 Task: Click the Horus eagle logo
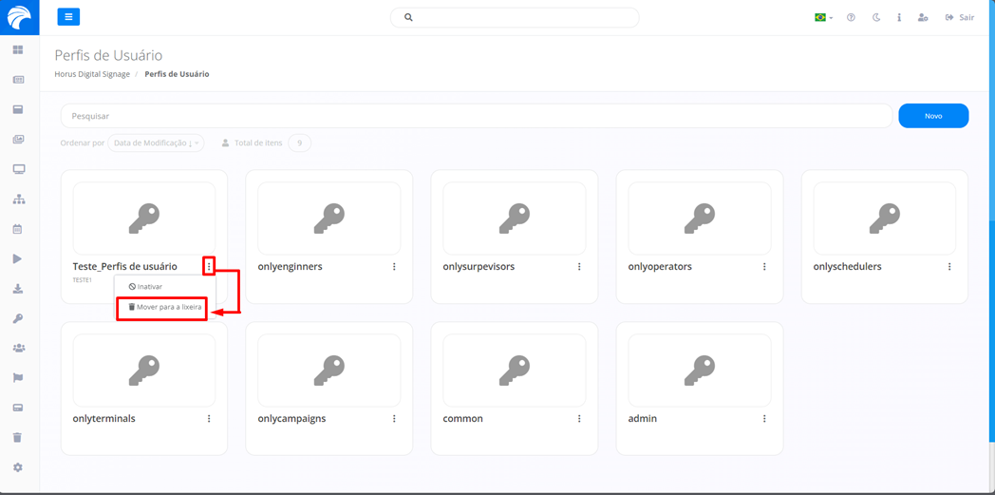click(19, 18)
